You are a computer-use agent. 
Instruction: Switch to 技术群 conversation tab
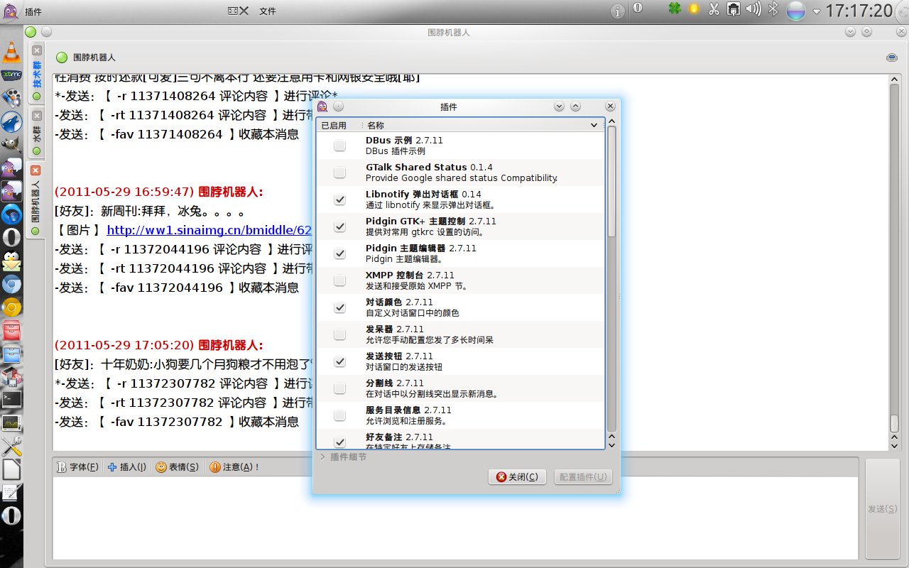pos(36,73)
